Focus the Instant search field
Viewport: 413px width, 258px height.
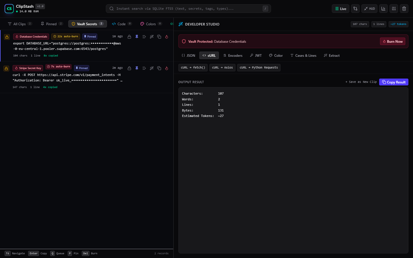coord(188,9)
